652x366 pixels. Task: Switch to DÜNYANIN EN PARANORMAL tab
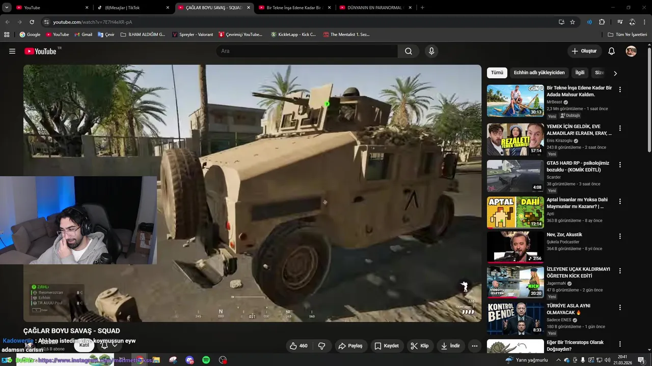(376, 8)
